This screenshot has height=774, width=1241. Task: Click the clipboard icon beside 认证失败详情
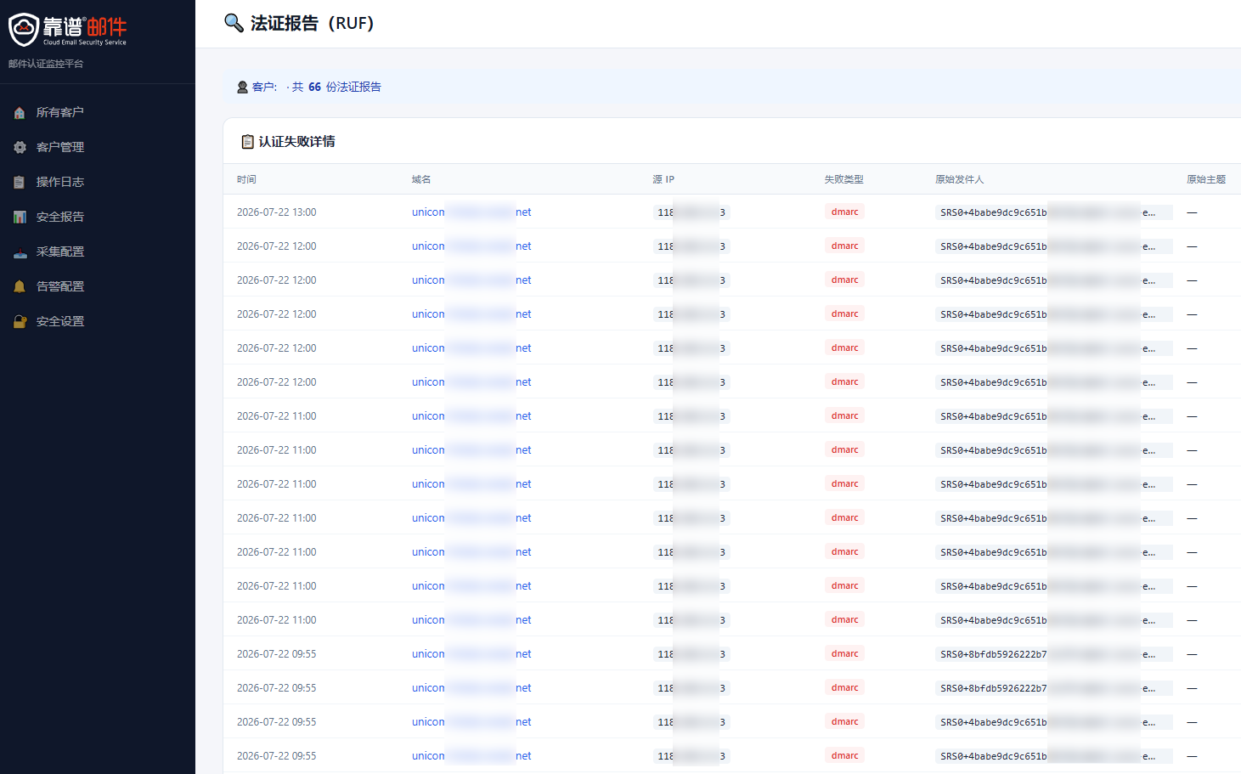click(x=247, y=142)
